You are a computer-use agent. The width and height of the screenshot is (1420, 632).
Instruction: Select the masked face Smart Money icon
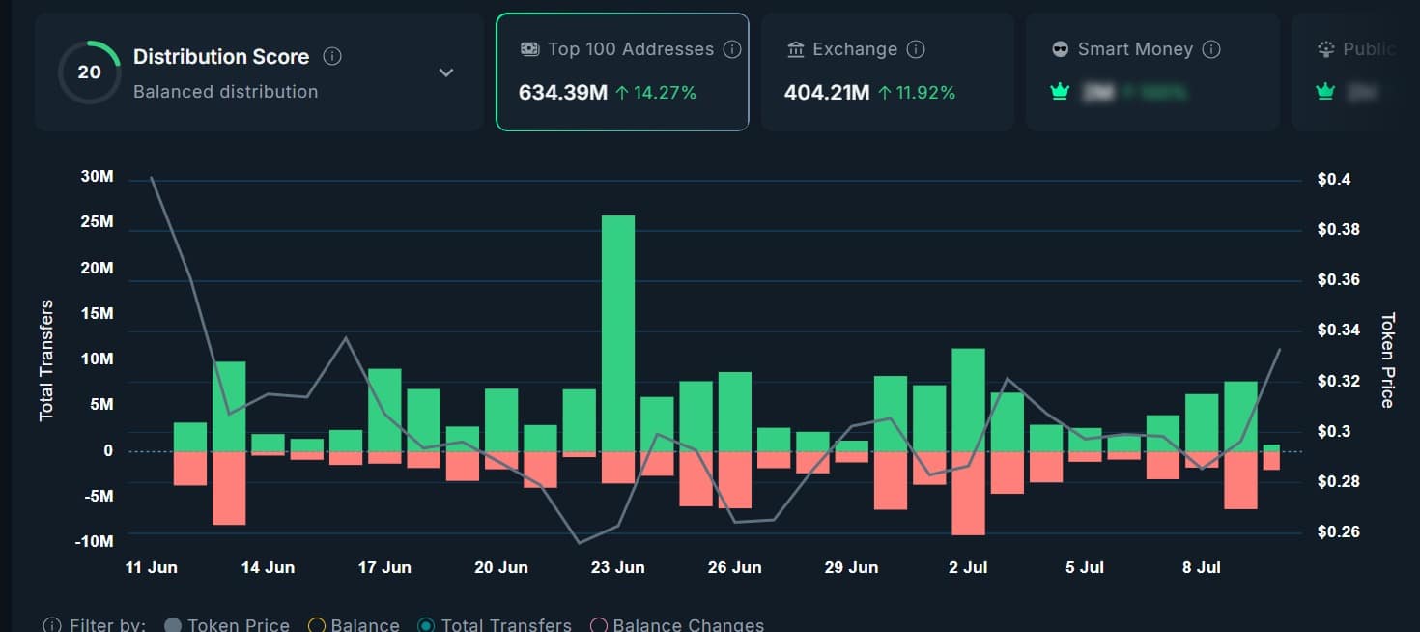(1060, 49)
